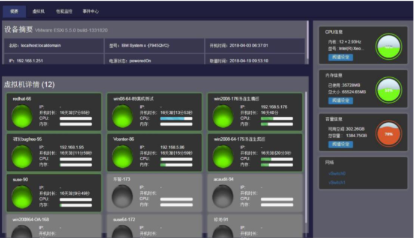Select the suse-90 virtual machine title

point(20,179)
